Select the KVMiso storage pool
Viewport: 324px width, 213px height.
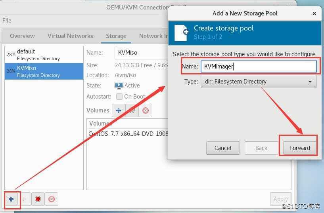point(44,71)
